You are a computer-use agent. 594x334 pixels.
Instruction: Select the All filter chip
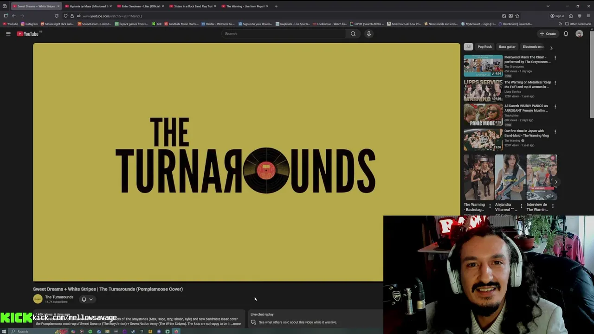(x=468, y=47)
